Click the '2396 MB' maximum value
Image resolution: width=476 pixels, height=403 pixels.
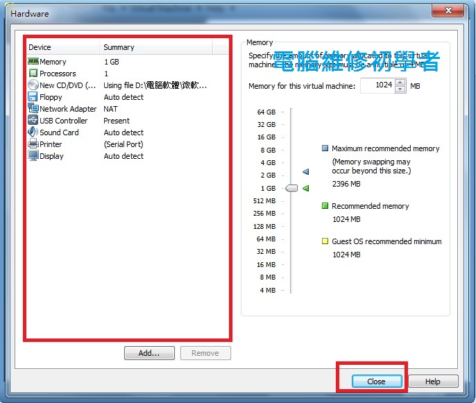coord(346,184)
